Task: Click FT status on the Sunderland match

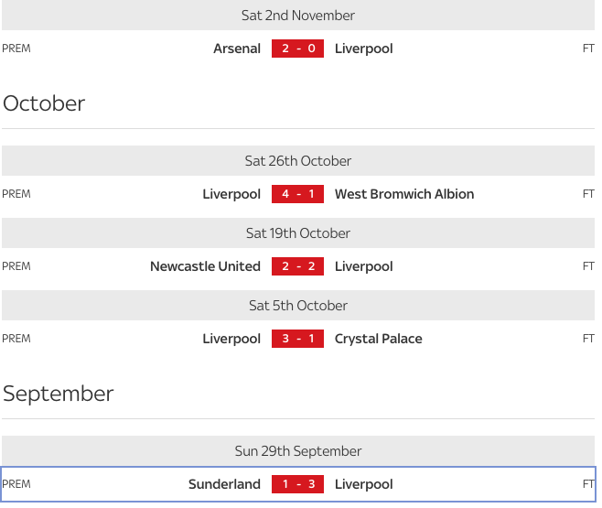Action: click(x=588, y=484)
